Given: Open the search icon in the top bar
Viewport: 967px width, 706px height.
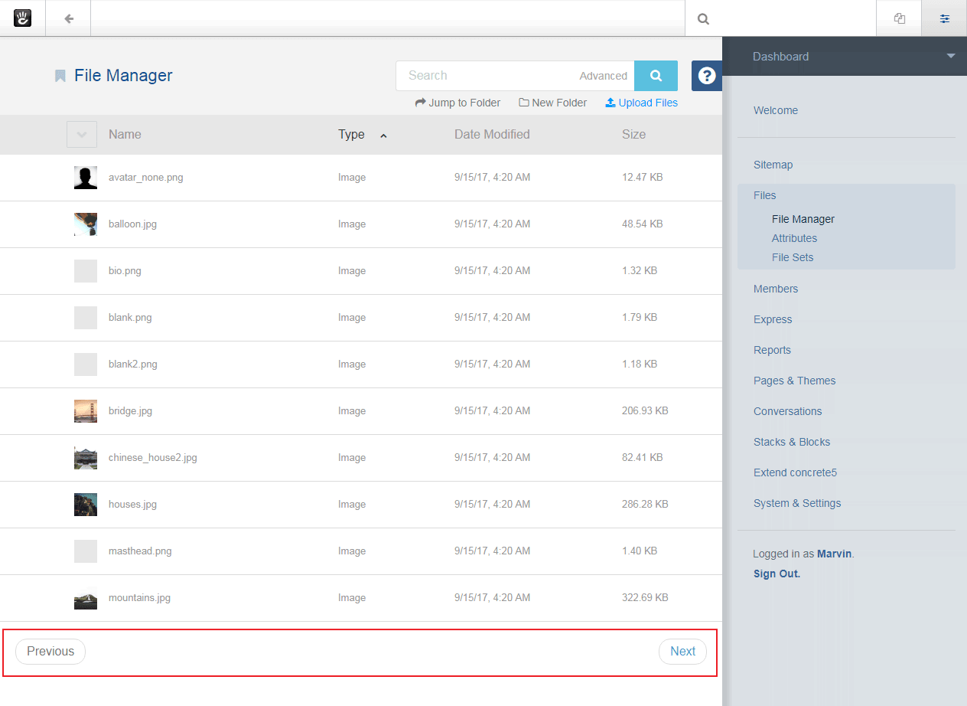Looking at the screenshot, I should [702, 18].
